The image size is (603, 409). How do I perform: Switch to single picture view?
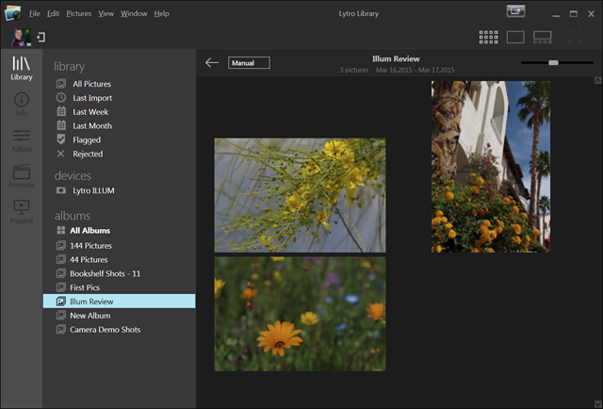point(515,38)
